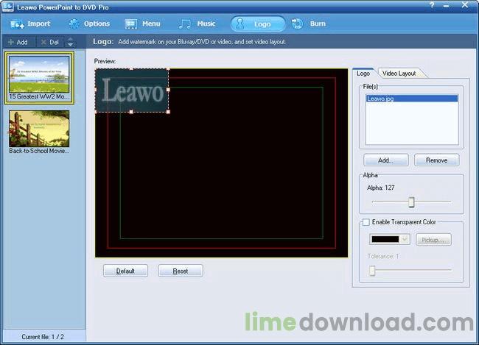Select Leawo.jpg in the file list
Viewport: 479px width, 345px height.
[x=382, y=98]
